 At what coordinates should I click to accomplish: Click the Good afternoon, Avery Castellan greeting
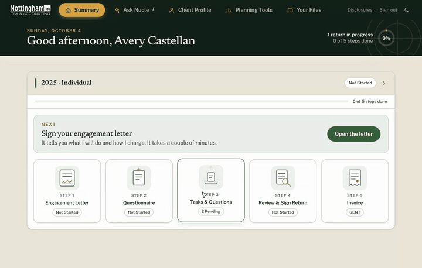click(111, 40)
